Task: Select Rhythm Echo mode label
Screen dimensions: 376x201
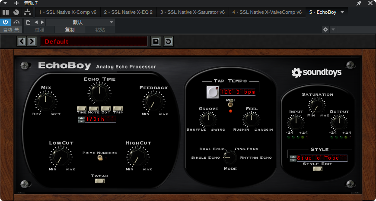Action: 256,158
